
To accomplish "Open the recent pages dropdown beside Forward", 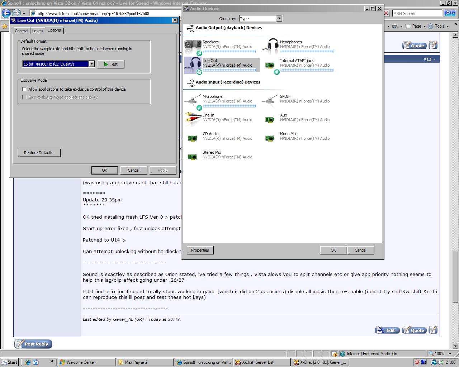I will point(24,14).
